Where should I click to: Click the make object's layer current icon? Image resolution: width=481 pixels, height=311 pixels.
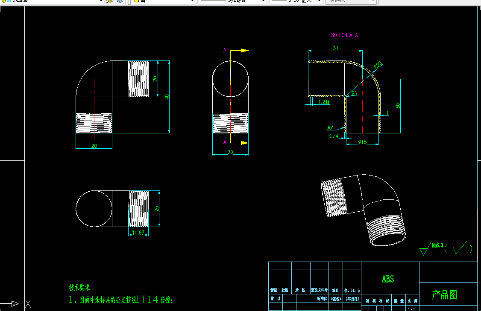point(109,1)
